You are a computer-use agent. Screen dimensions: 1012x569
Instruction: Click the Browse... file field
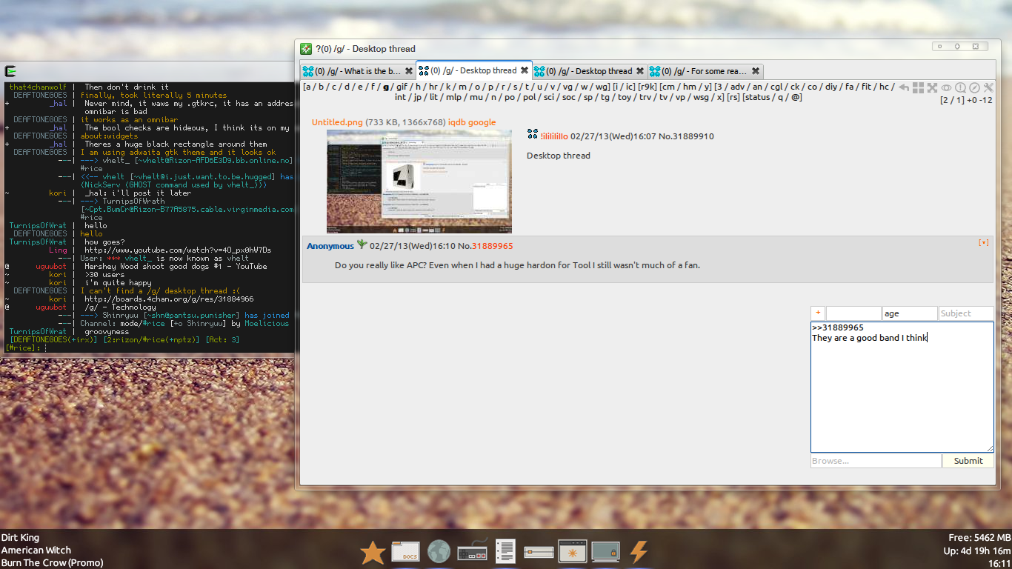pyautogui.click(x=876, y=461)
